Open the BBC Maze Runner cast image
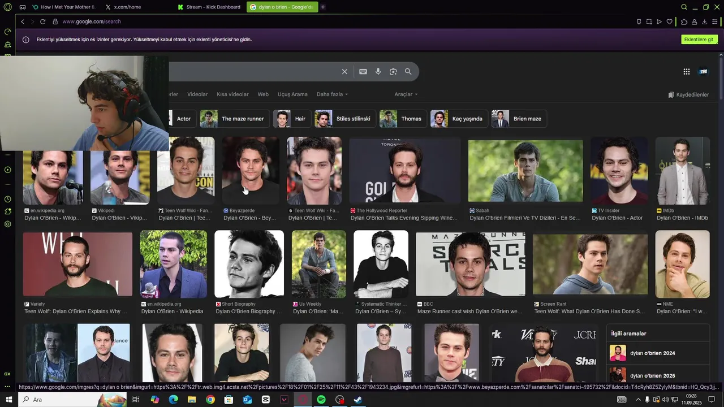The height and width of the screenshot is (407, 724). [x=471, y=264]
